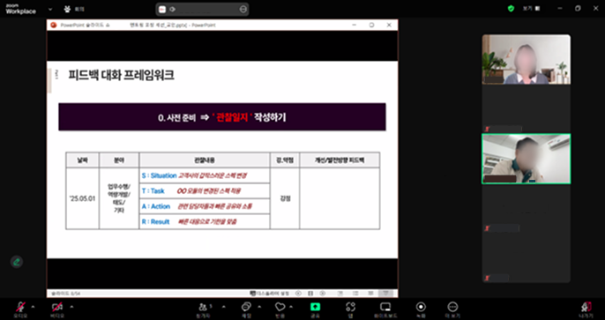Expand video options arrow next to camera
Viewport: 605px width, 320px height.
click(71, 307)
